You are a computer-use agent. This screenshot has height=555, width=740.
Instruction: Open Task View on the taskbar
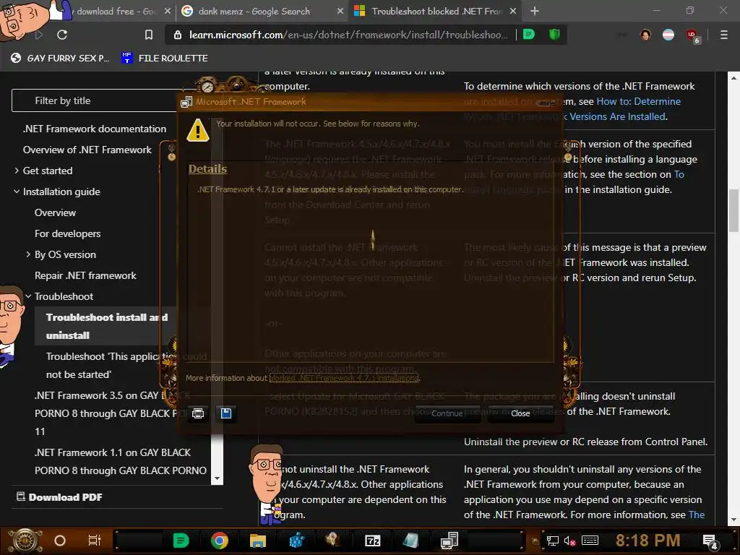tap(95, 541)
